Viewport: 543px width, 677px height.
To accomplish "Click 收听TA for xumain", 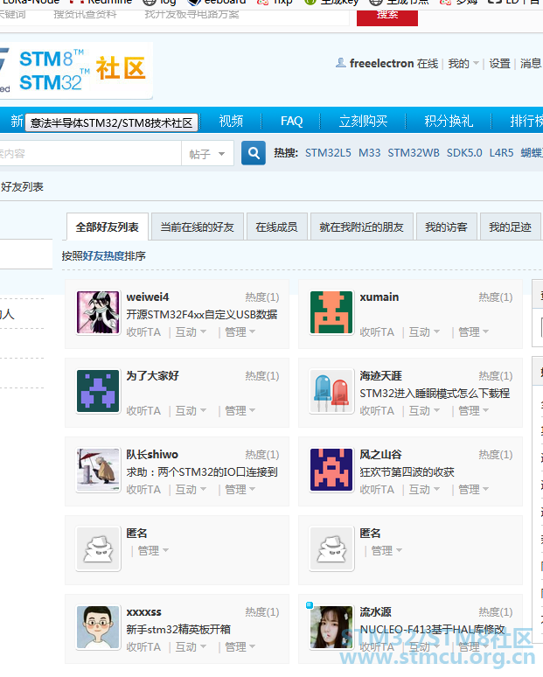I will (x=377, y=332).
